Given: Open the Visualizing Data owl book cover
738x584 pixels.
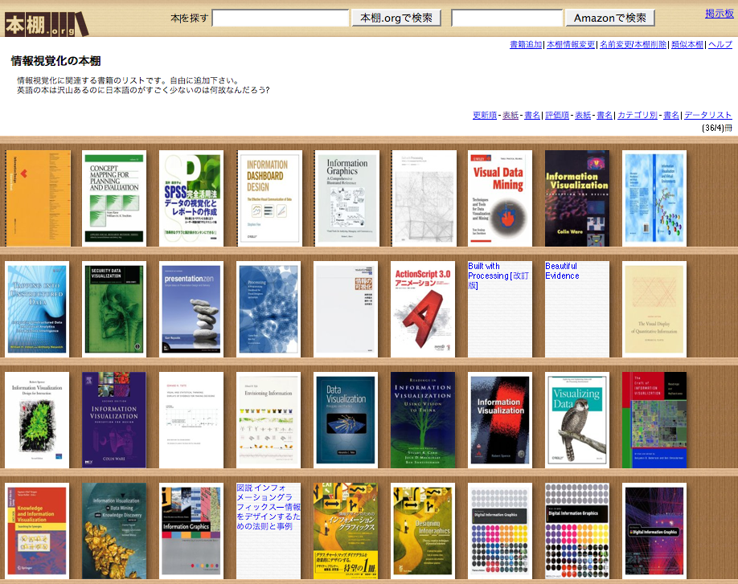Looking at the screenshot, I should [577, 420].
